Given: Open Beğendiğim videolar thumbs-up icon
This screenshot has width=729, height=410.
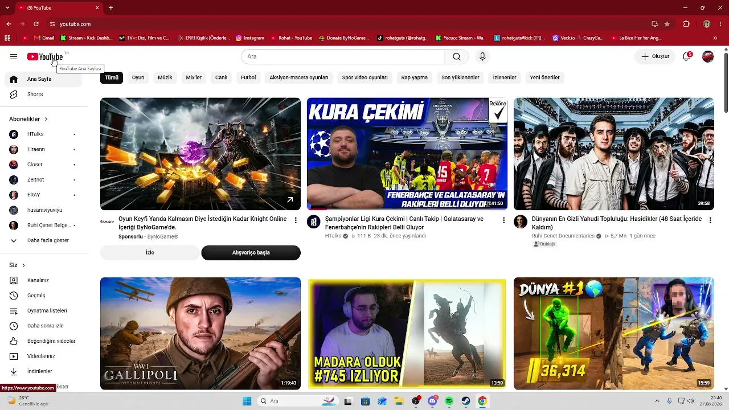Looking at the screenshot, I should tap(14, 341).
